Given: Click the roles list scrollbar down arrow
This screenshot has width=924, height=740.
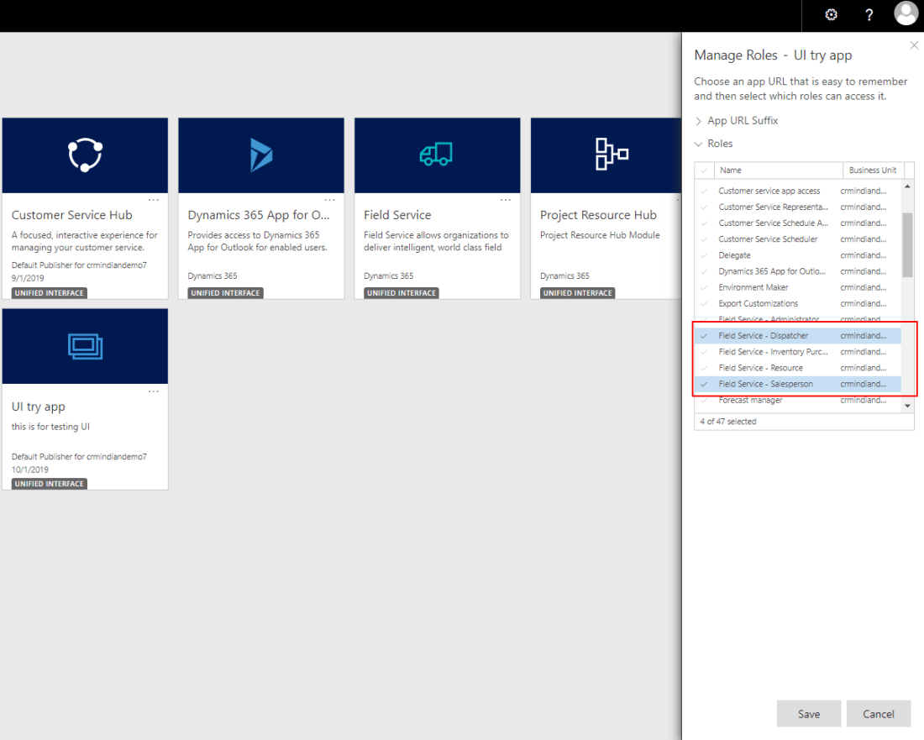Looking at the screenshot, I should pos(907,407).
